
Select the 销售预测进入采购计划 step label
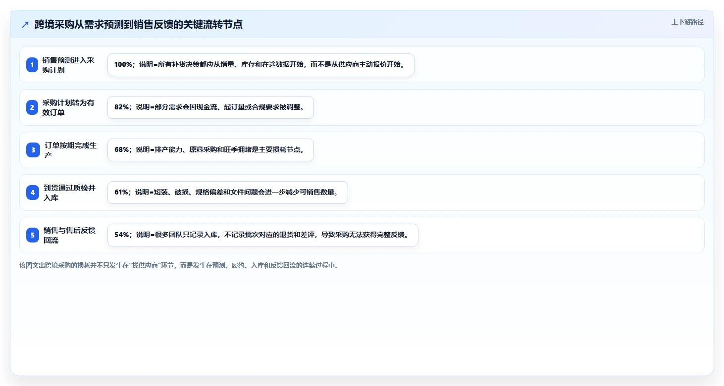tap(68, 65)
